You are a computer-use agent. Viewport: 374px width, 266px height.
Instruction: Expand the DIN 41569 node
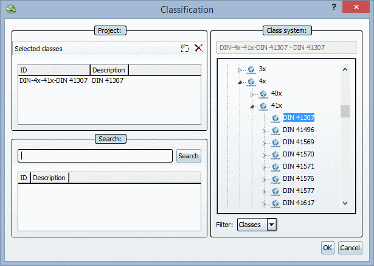coord(265,143)
